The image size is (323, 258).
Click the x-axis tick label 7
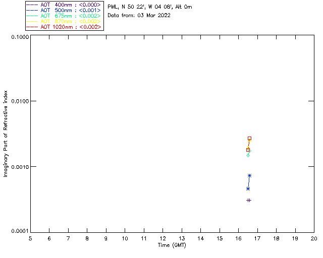68,238
